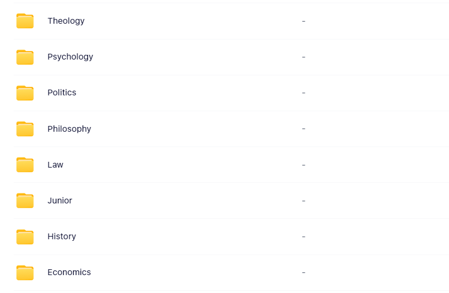Click the size dash in History row
This screenshot has height=293, width=449.
tap(304, 237)
